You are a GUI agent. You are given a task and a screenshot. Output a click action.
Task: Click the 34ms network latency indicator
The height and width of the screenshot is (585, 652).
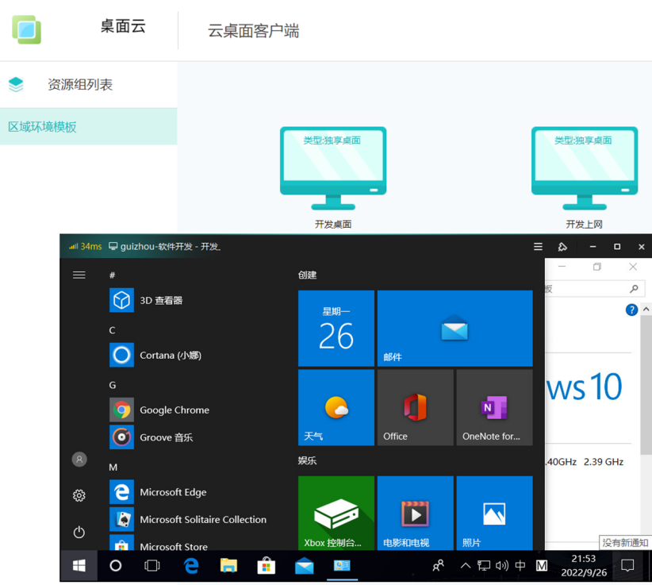point(85,247)
